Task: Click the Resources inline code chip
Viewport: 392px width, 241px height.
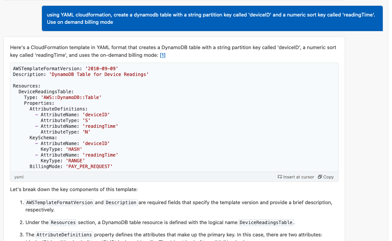Action: tap(63, 222)
